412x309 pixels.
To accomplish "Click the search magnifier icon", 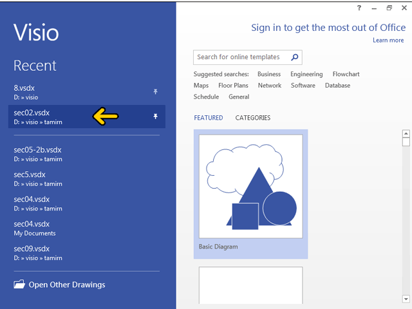I will (x=295, y=57).
